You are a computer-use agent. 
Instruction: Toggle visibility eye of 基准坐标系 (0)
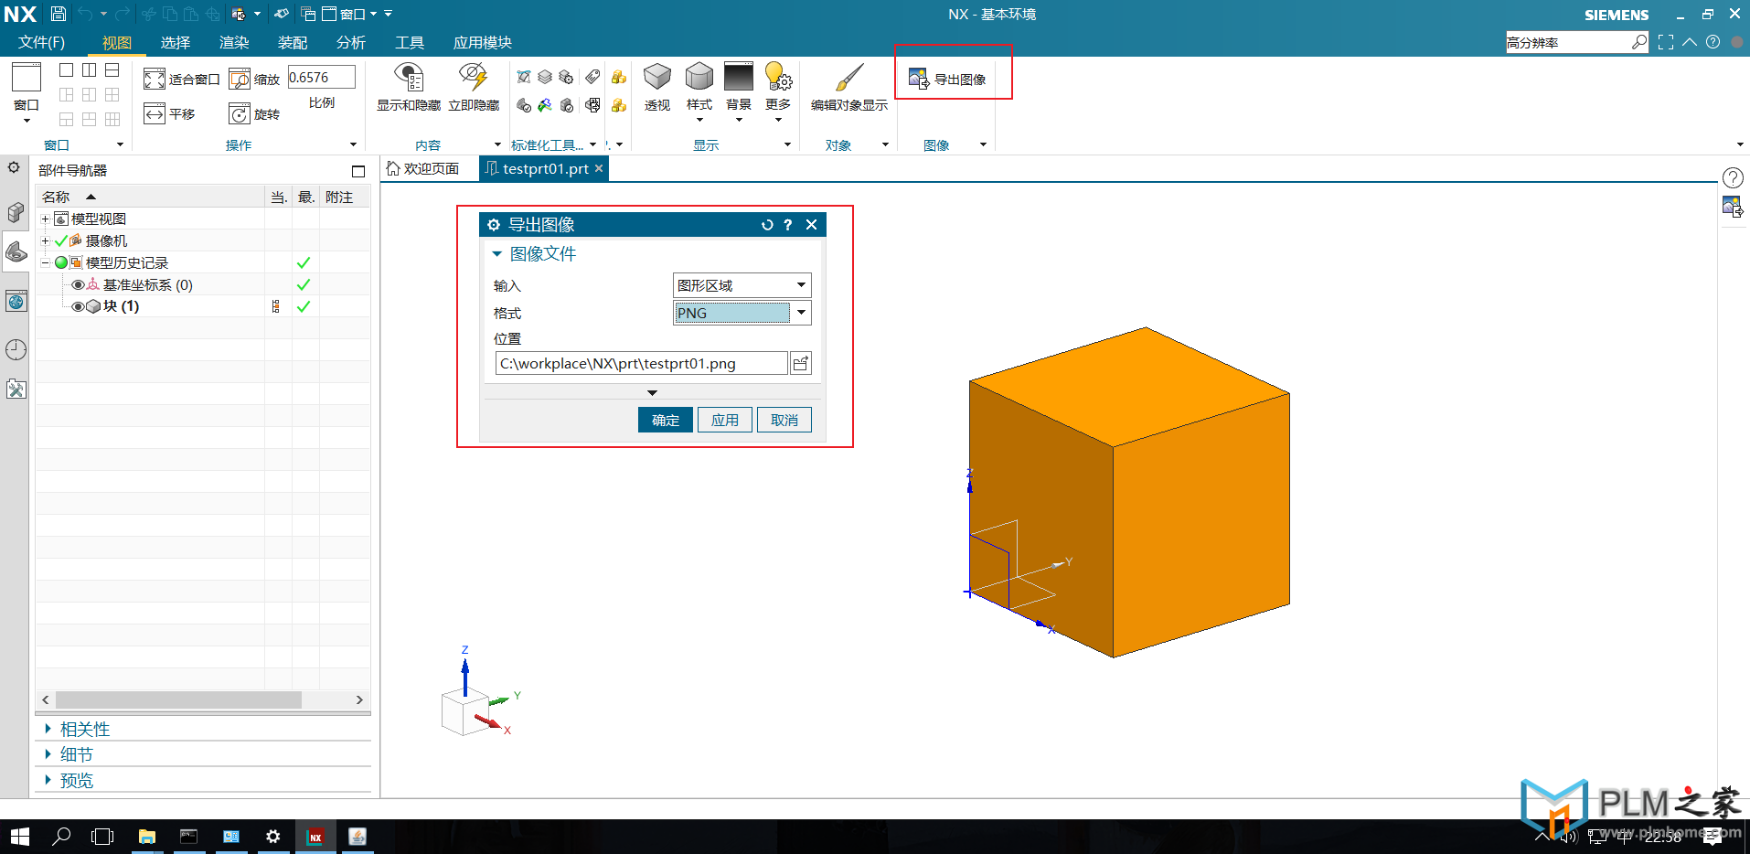point(78,285)
